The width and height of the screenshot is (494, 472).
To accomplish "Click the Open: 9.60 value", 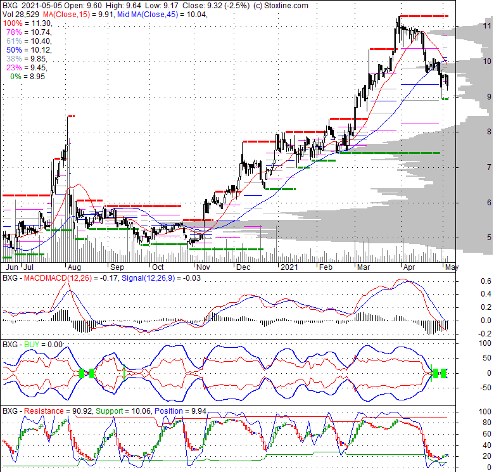I will coord(84,5).
